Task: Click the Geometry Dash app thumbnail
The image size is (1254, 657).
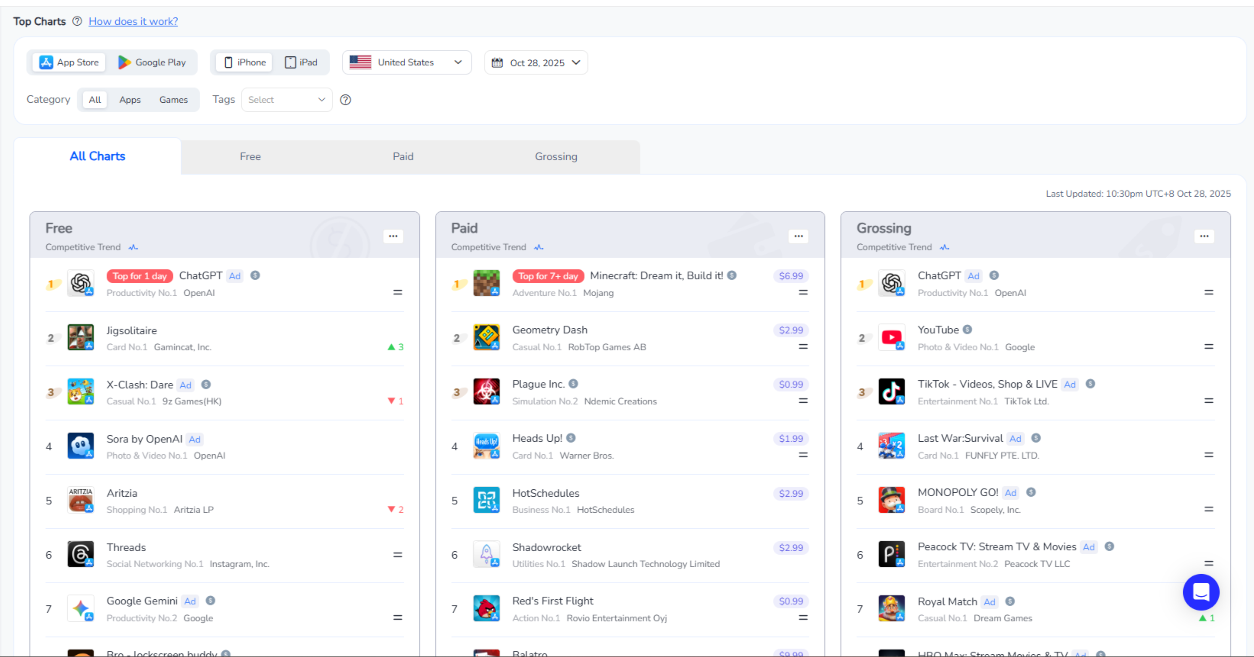Action: coord(486,337)
